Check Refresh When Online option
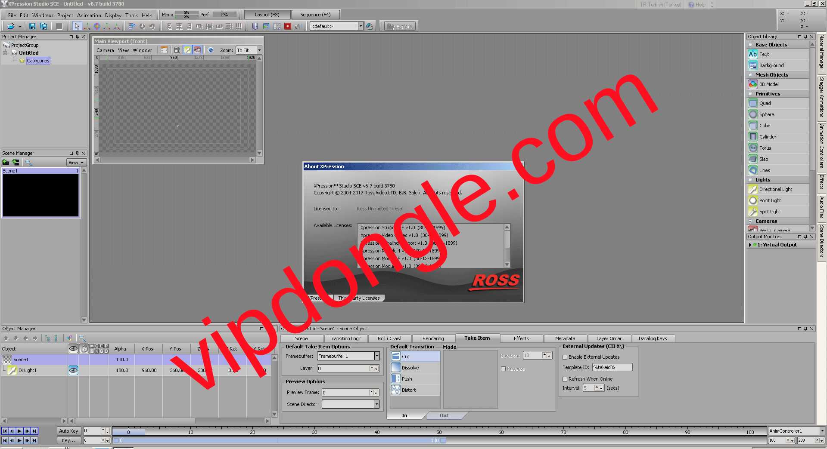Image resolution: width=827 pixels, height=449 pixels. click(x=565, y=379)
